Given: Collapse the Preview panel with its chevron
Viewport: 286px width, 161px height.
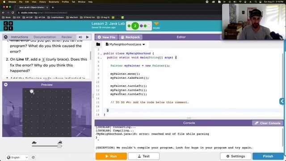Looking at the screenshot, I should click(x=6, y=85).
